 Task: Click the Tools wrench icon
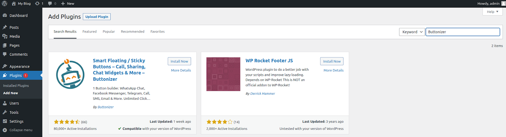(x=5, y=112)
